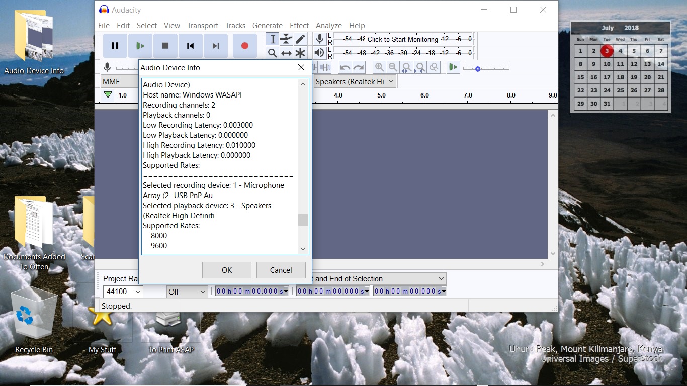This screenshot has width=687, height=386.
Task: Open the Edit menu
Action: pos(123,26)
